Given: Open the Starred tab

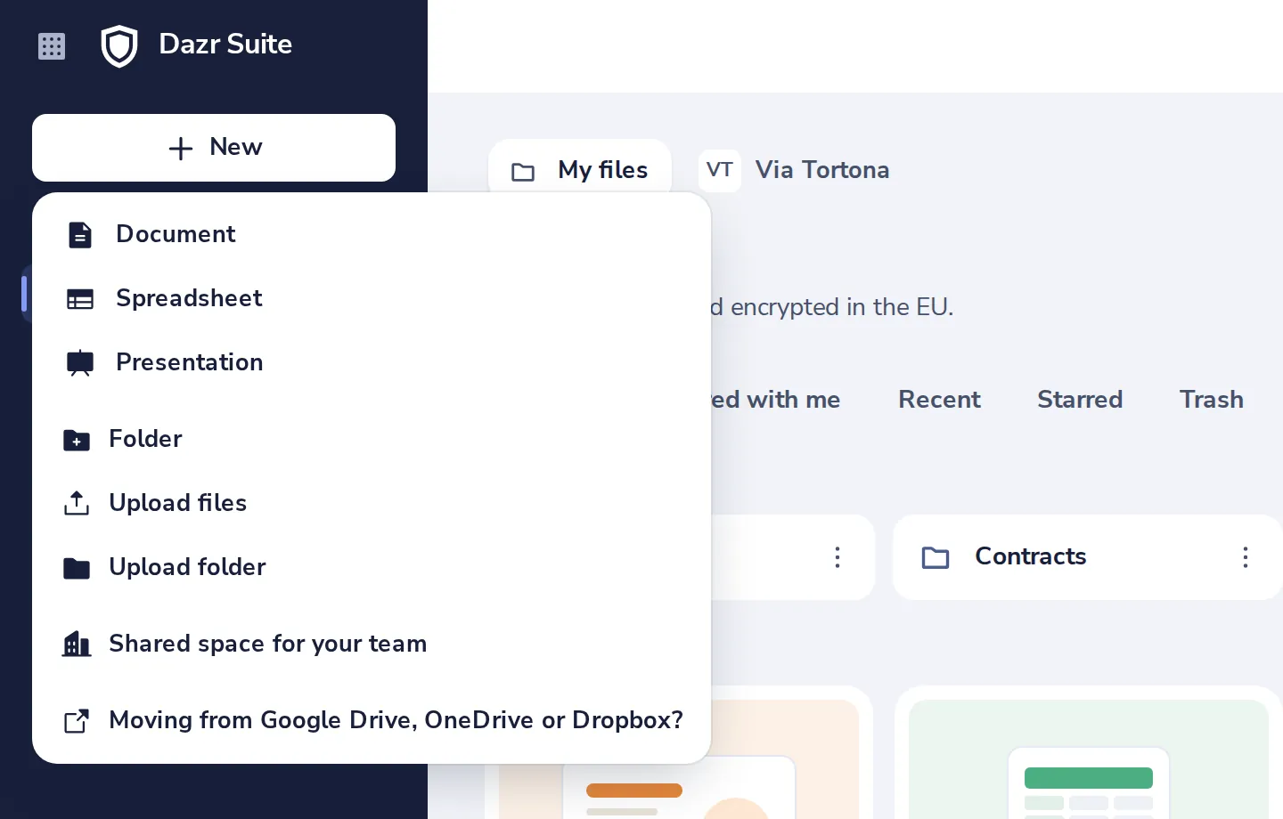Looking at the screenshot, I should (x=1080, y=400).
